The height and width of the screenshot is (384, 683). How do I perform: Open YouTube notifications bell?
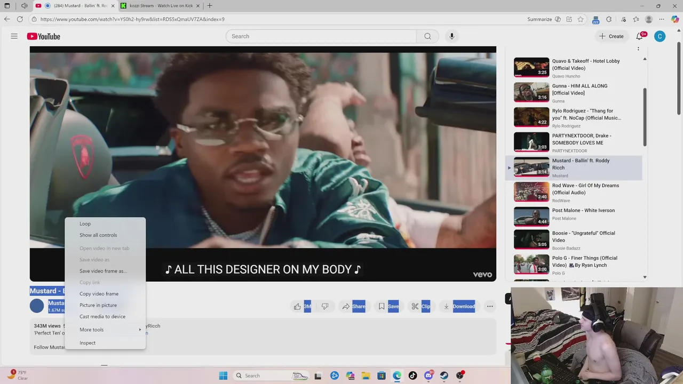640,36
